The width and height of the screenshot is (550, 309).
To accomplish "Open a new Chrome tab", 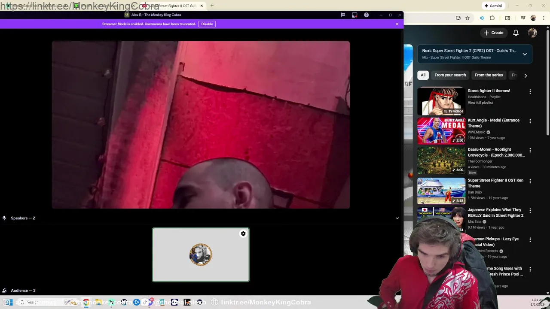I will point(212,6).
